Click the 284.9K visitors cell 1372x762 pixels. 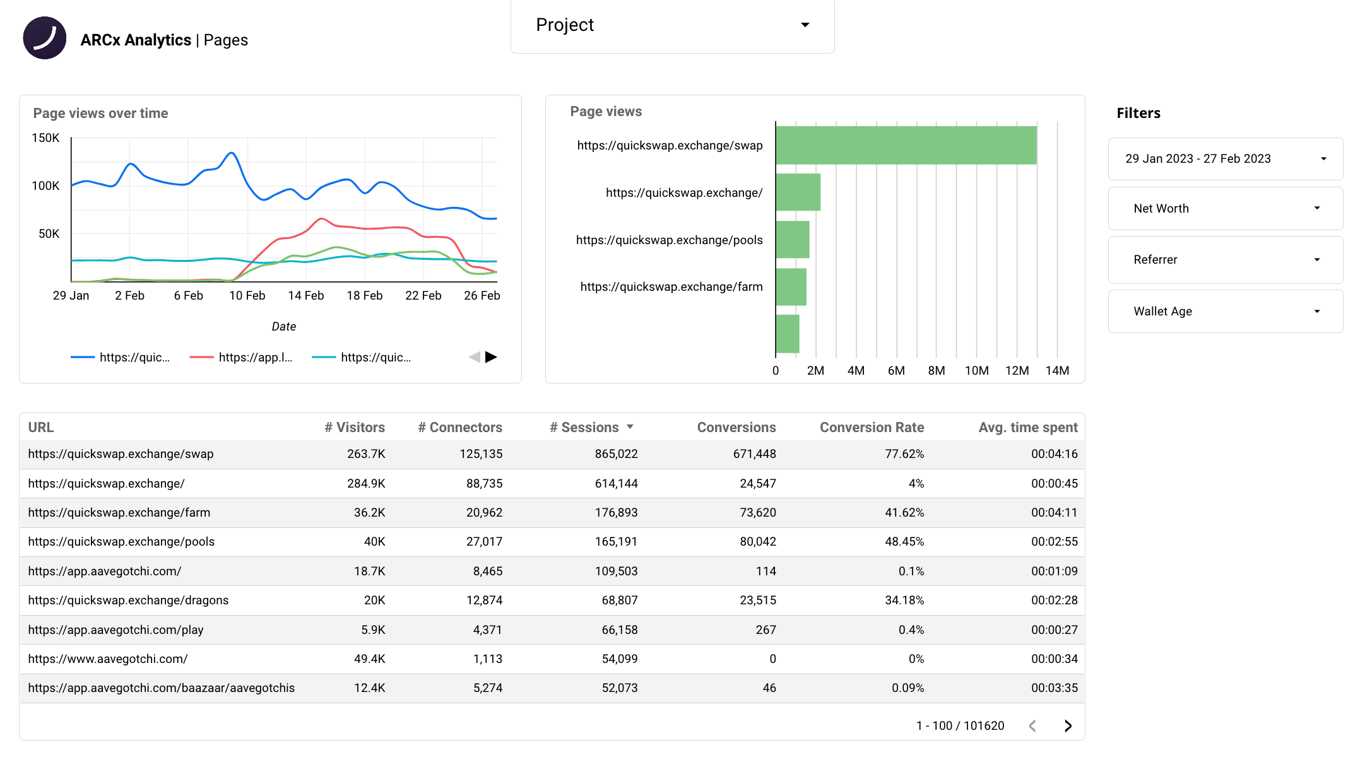366,484
